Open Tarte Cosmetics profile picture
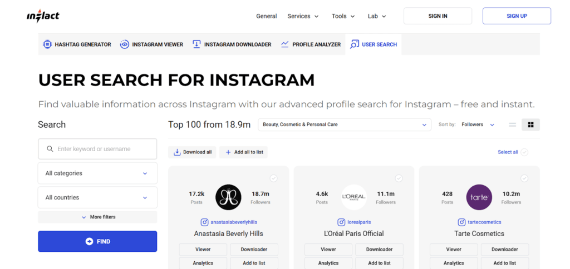570x269 pixels. (x=479, y=197)
